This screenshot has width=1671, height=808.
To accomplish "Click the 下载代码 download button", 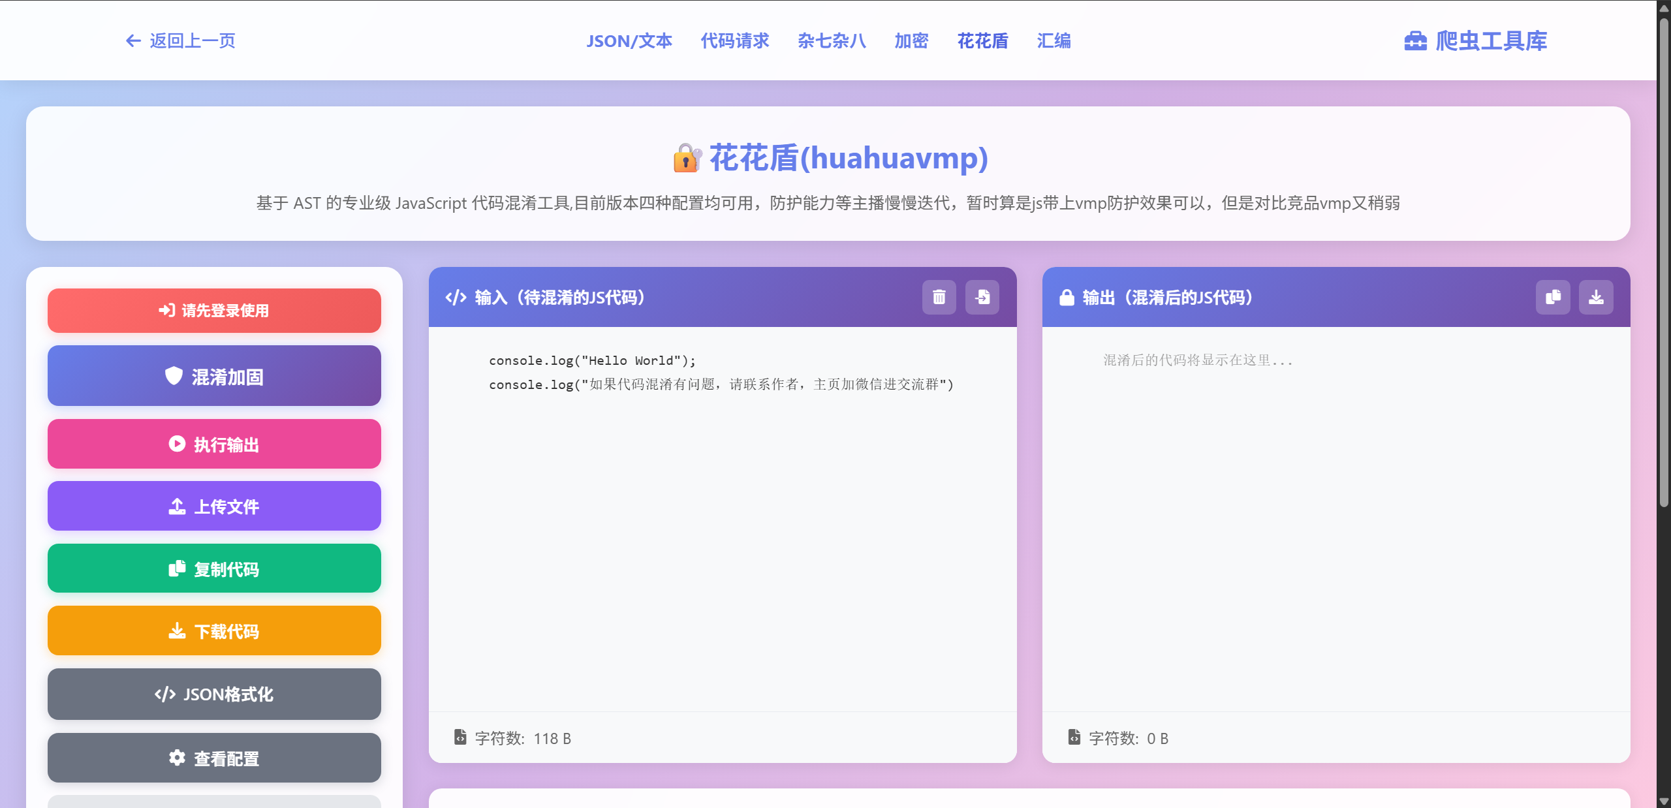I will (x=214, y=630).
